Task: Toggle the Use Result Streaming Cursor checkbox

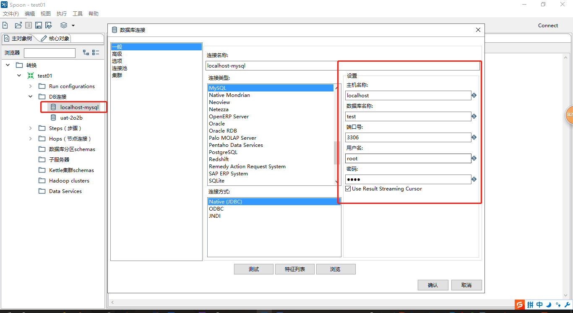Action: (348, 189)
